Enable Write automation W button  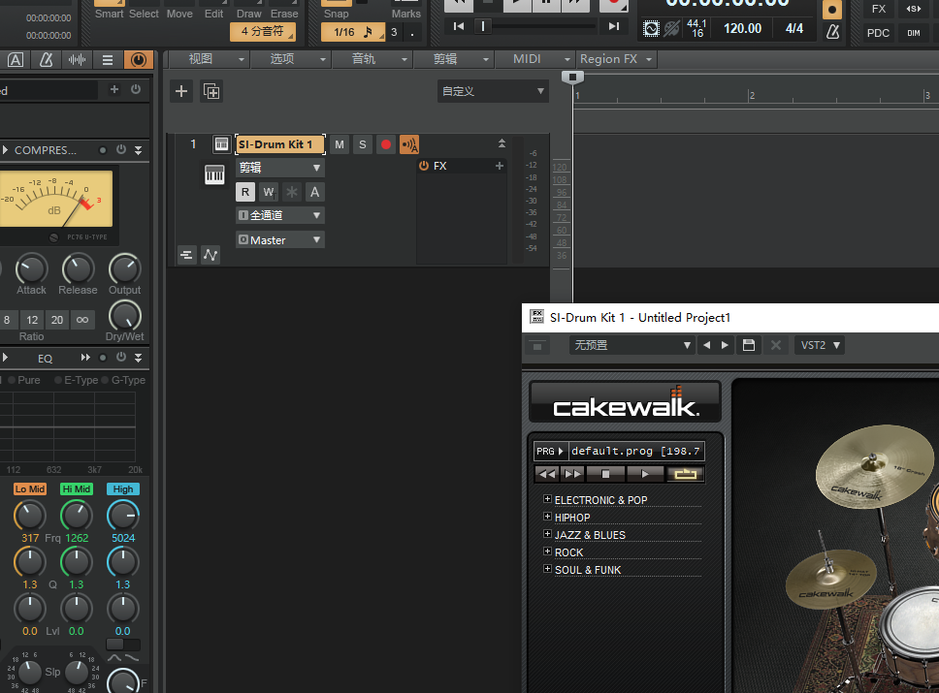[269, 192]
